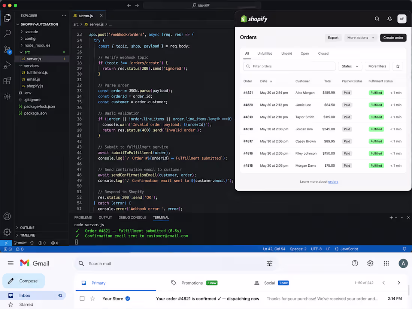Select the Unpaid orders tab
The height and width of the screenshot is (309, 412).
[287, 53]
